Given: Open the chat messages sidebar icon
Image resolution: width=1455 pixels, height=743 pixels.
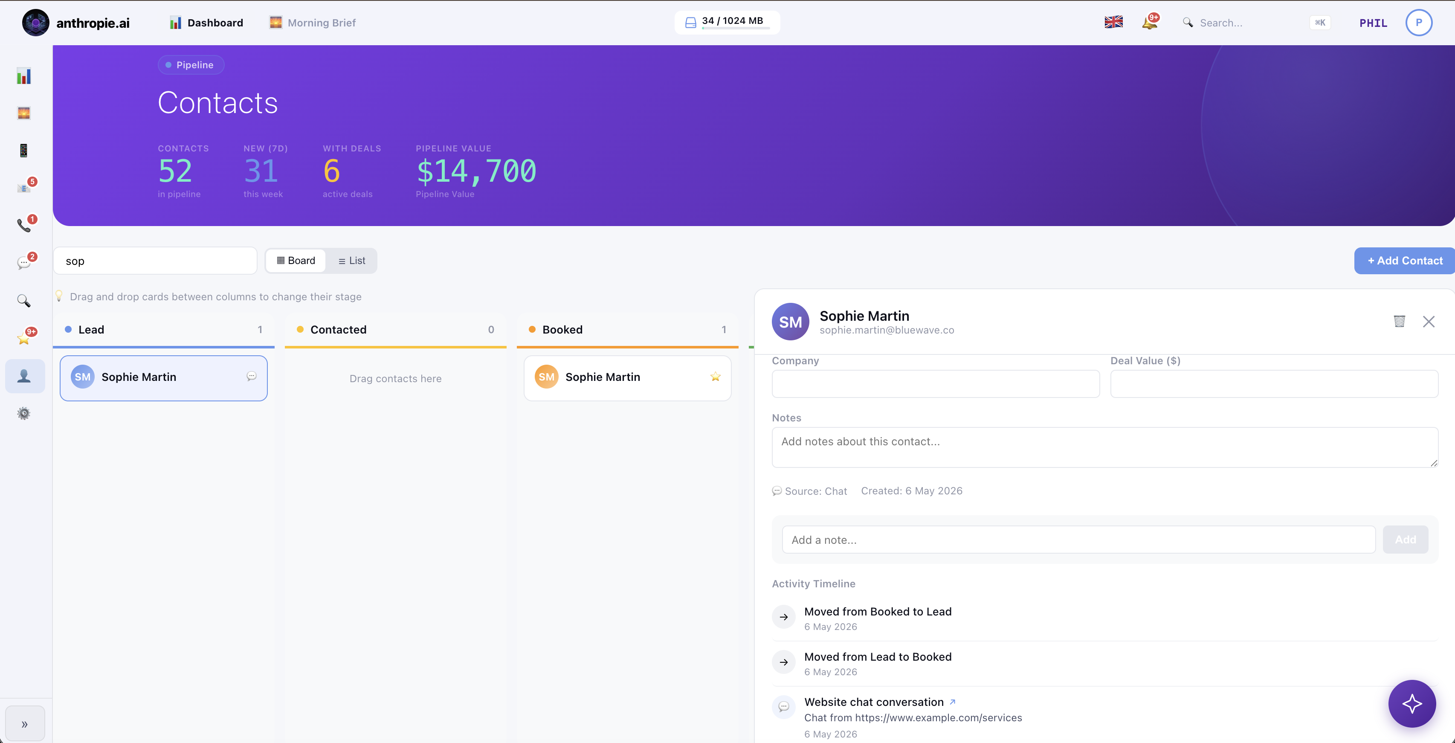Looking at the screenshot, I should coord(24,263).
